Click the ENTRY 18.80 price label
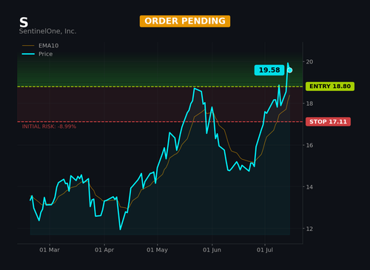Viewport: 370px width, 270px height. tap(330, 87)
